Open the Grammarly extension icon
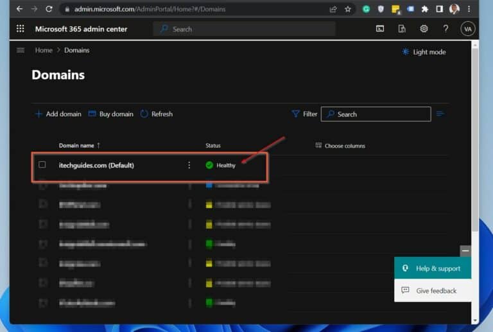Image resolution: width=493 pixels, height=332 pixels. click(366, 9)
